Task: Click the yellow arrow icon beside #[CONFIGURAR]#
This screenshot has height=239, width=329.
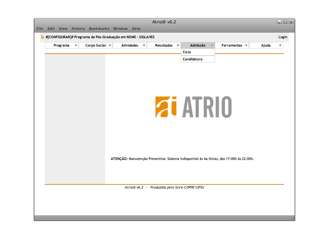Action: (x=43, y=37)
